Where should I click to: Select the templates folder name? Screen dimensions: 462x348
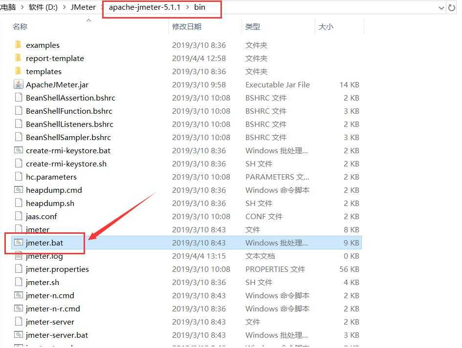point(44,71)
